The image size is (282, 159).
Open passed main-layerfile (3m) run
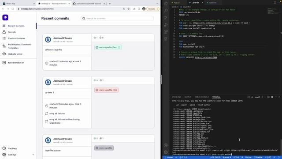click(x=108, y=47)
